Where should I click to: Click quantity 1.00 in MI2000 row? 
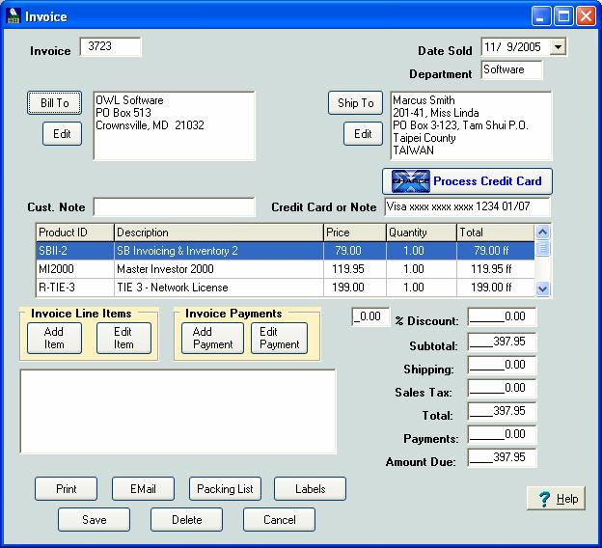[422, 269]
